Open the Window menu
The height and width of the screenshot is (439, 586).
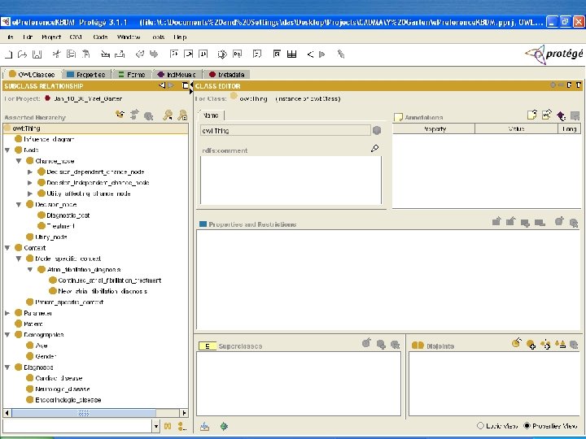(x=129, y=37)
